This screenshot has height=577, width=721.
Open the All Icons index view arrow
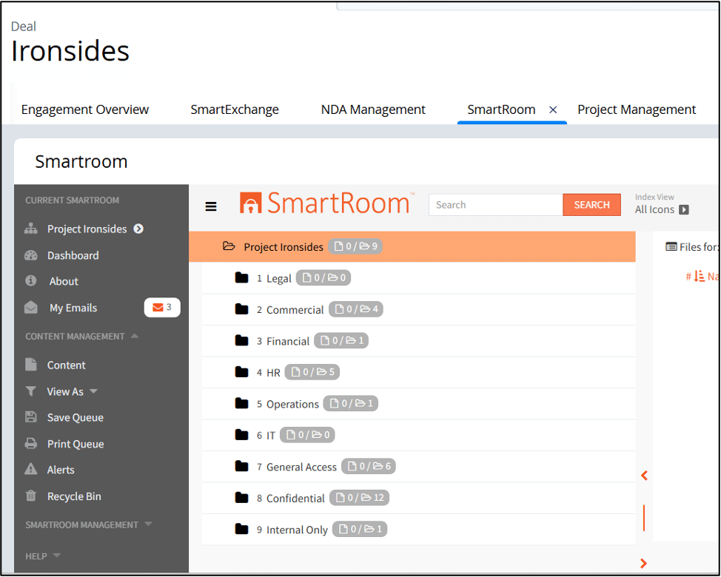684,209
